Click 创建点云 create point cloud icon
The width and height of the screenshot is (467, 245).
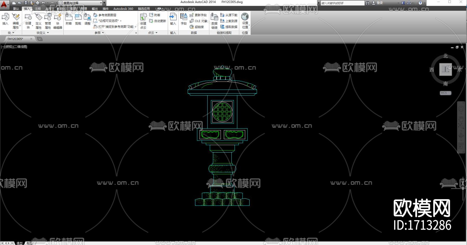click(x=143, y=21)
